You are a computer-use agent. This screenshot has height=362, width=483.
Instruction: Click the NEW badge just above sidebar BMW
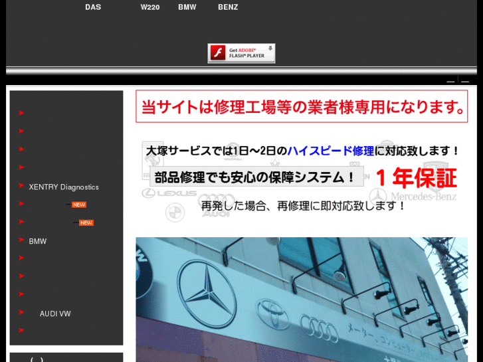(x=86, y=223)
